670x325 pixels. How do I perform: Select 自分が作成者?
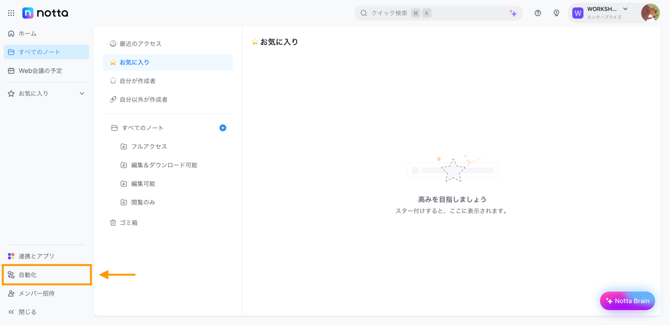[x=167, y=81]
